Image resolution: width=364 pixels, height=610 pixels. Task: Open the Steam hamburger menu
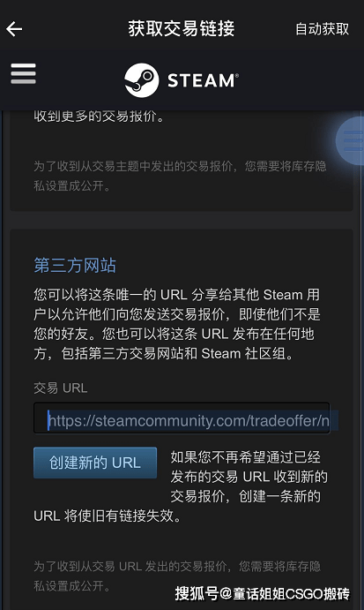point(23,73)
